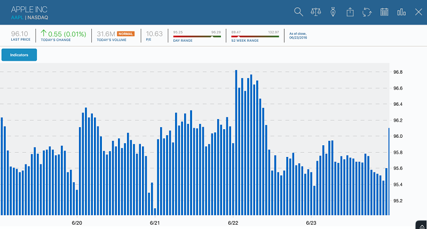This screenshot has width=427, height=229.
Task: Click the 31.6M volume value
Action: click(x=106, y=34)
